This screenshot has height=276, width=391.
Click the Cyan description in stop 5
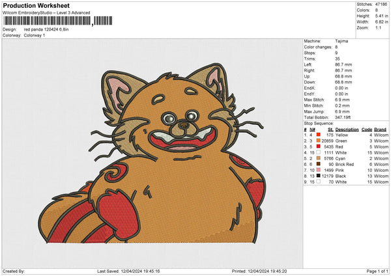coord(340,158)
